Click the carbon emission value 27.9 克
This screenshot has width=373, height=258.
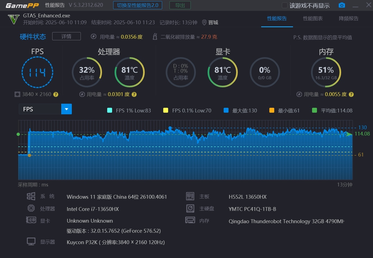[209, 37]
